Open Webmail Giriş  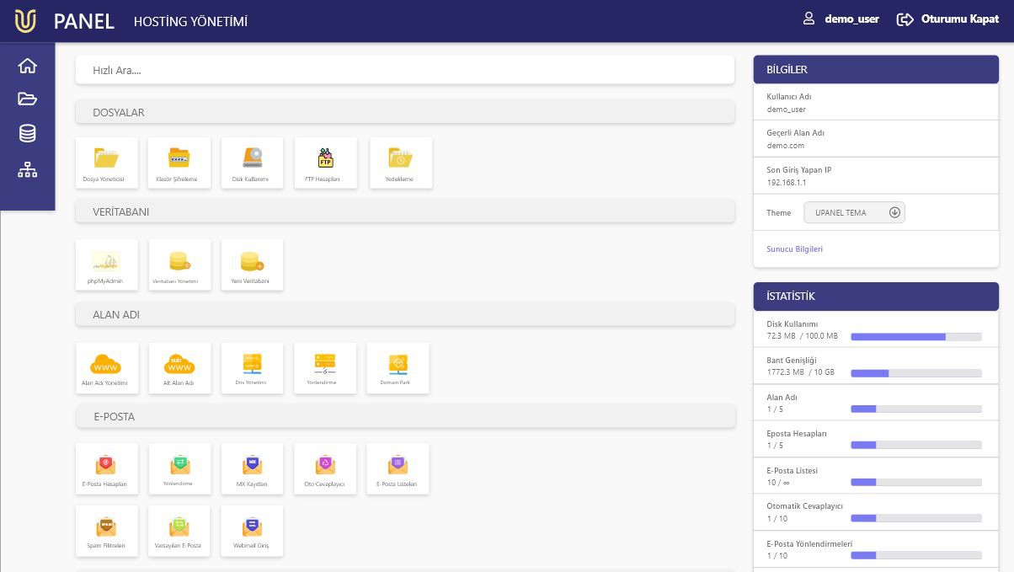pos(252,531)
